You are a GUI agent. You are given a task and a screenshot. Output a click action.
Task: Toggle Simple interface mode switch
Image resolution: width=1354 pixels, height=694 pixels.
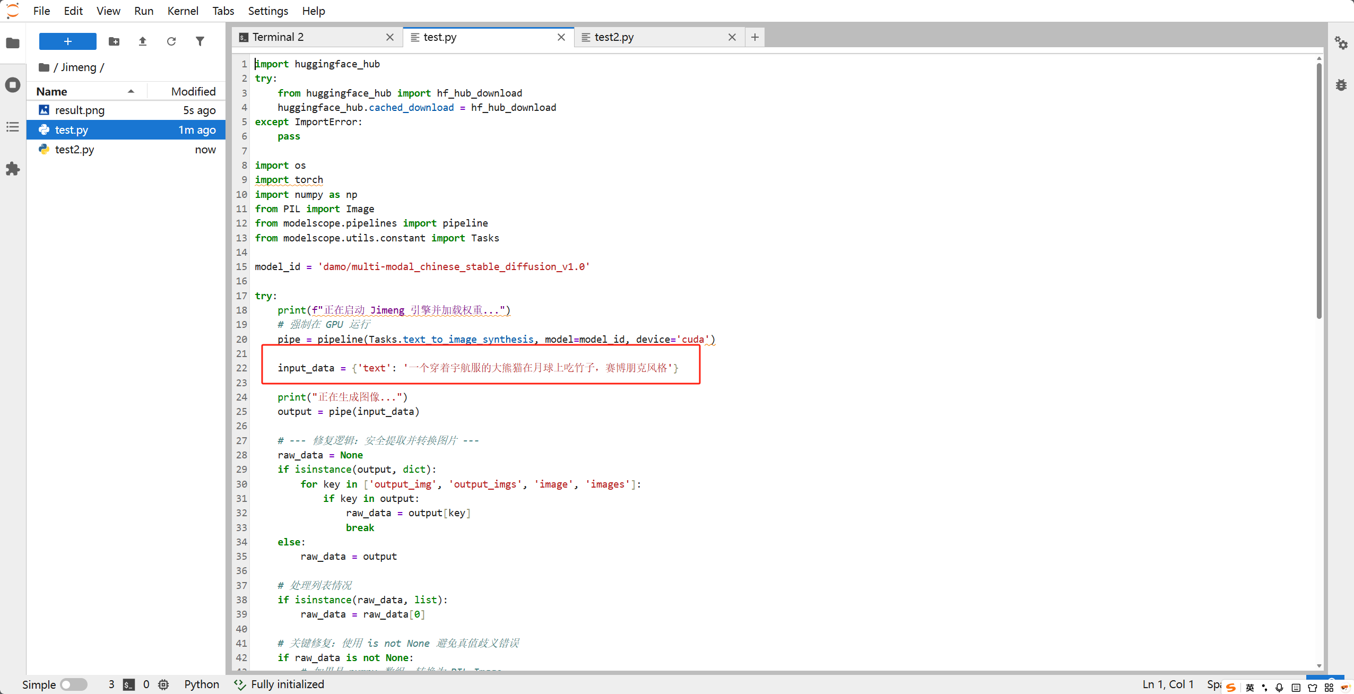tap(74, 684)
